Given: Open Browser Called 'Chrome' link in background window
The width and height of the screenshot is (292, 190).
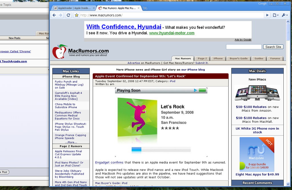Looking at the screenshot, I should (x=15, y=52).
